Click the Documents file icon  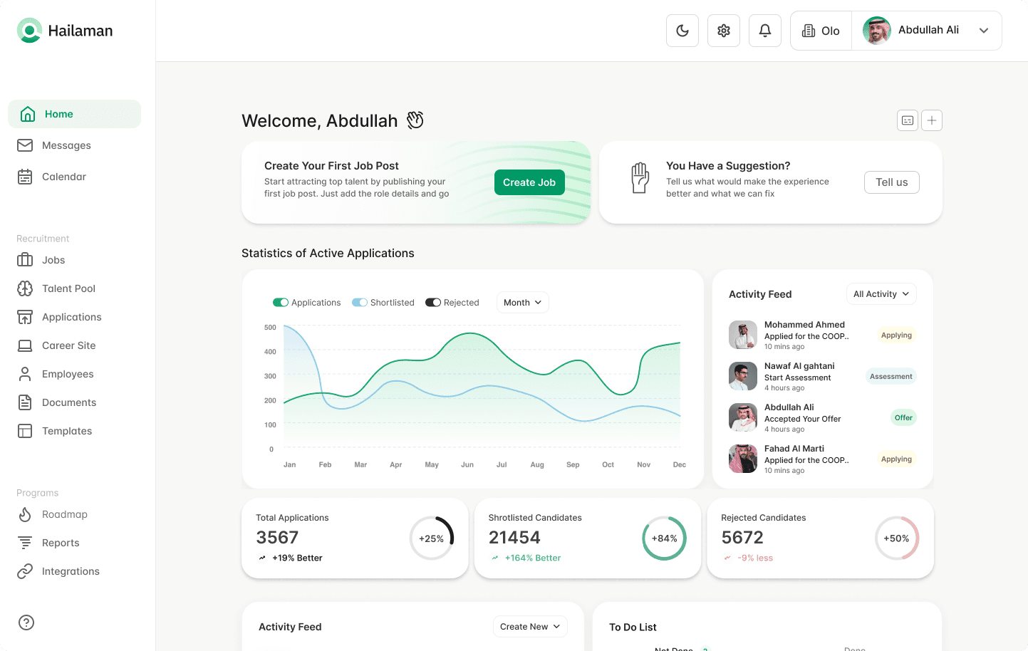[x=25, y=402]
